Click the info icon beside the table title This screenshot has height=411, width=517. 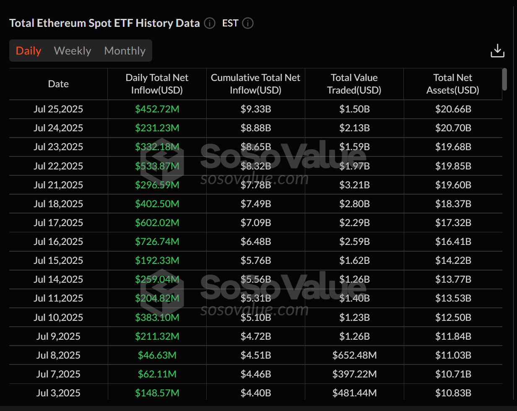(209, 23)
